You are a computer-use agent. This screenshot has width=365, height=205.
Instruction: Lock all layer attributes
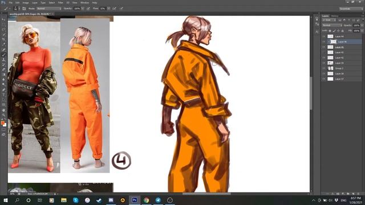click(342, 31)
